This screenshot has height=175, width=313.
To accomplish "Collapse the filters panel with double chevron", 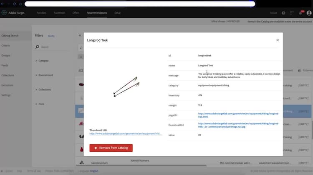I will (x=80, y=35).
